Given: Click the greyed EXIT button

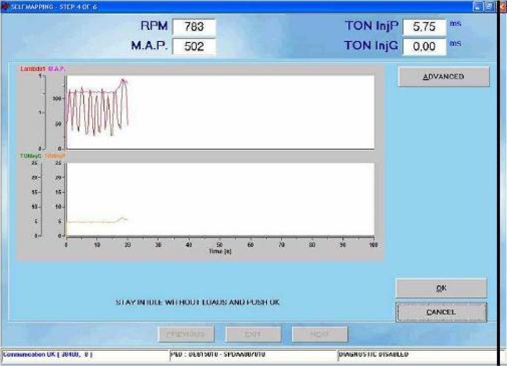Looking at the screenshot, I should (x=253, y=334).
